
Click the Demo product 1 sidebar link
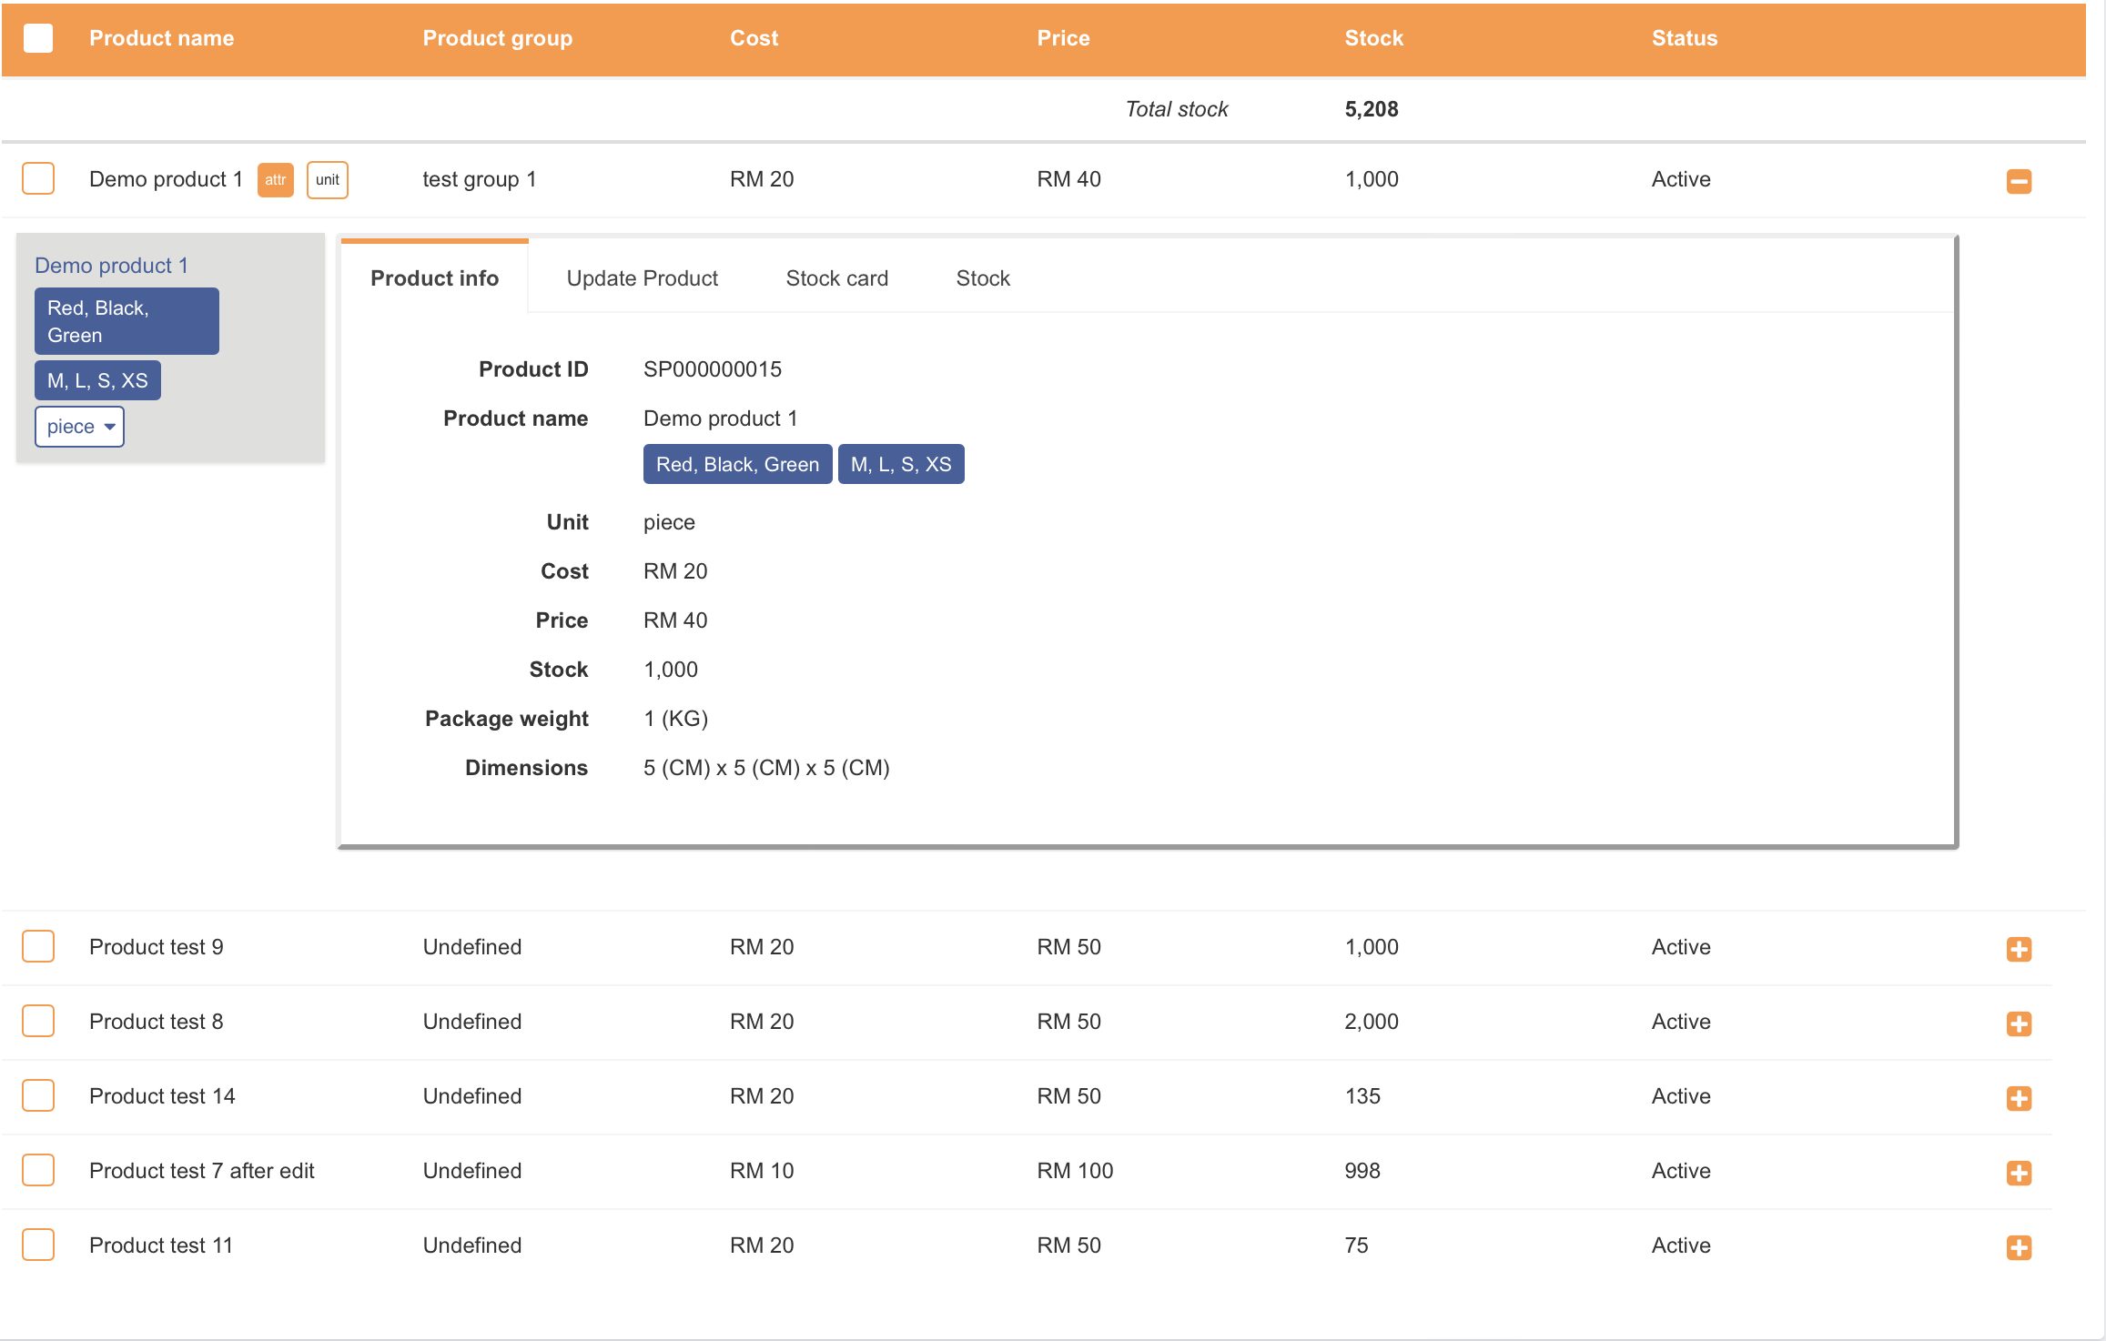pyautogui.click(x=111, y=266)
